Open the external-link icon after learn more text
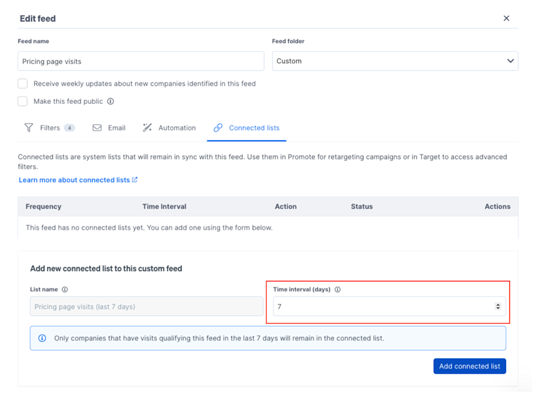 coord(136,179)
